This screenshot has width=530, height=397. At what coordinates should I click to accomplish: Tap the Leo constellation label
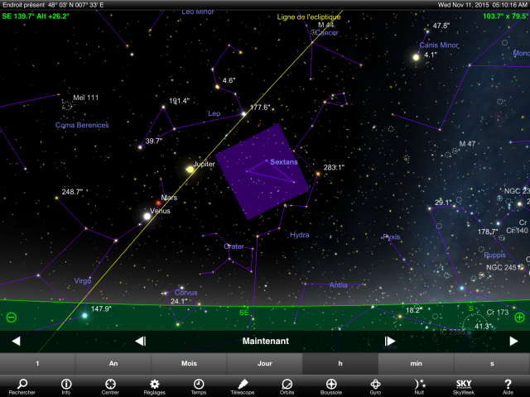[214, 113]
